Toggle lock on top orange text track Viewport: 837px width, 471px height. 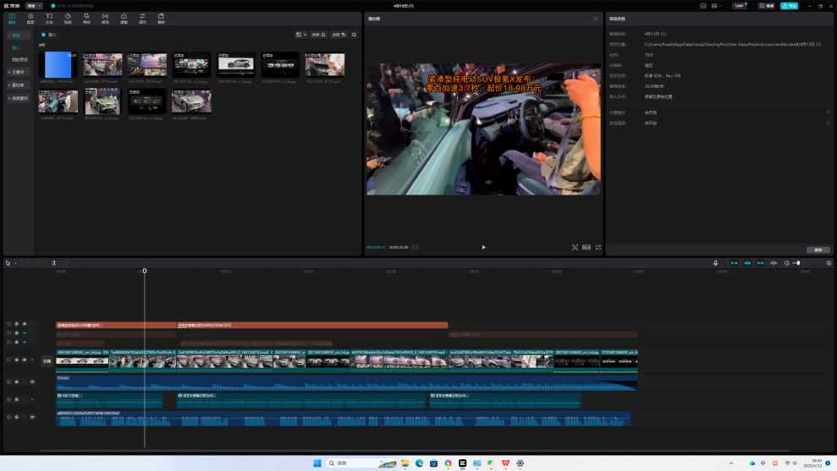point(16,324)
